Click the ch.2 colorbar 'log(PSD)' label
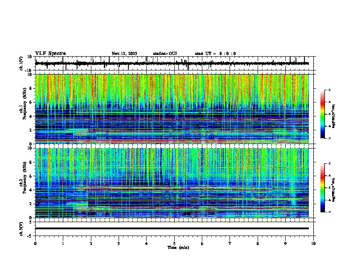353x273 pixels. tap(334, 190)
